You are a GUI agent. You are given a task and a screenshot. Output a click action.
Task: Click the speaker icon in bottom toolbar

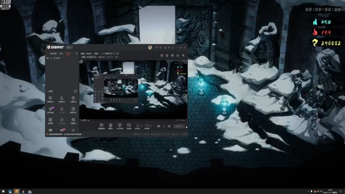click(147, 125)
